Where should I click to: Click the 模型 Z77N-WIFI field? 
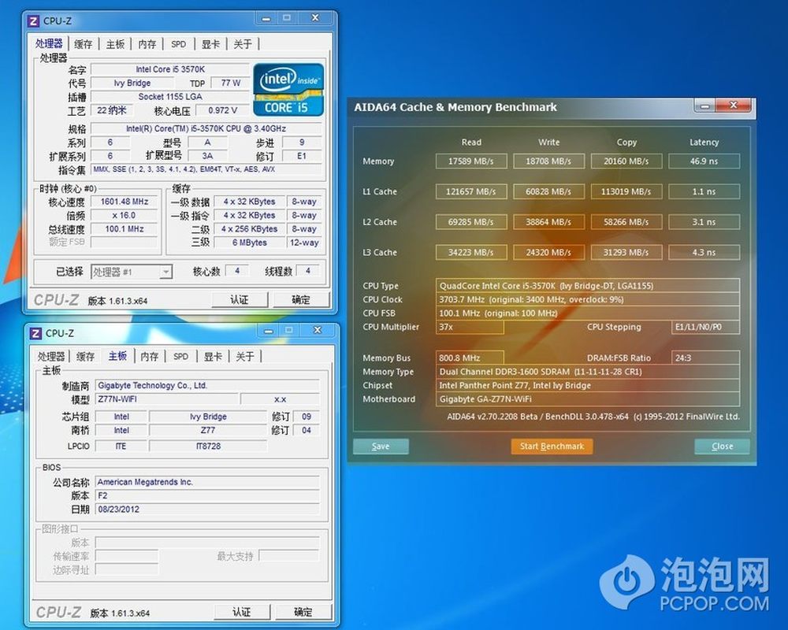(166, 399)
